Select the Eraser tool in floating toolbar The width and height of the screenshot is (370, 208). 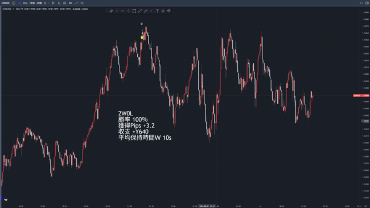tap(111, 11)
